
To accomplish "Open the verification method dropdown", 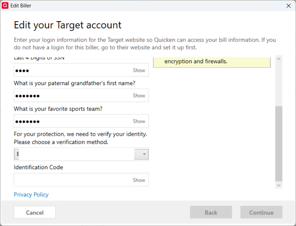I will click(x=81, y=154).
